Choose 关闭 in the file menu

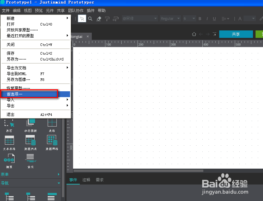tap(35, 45)
